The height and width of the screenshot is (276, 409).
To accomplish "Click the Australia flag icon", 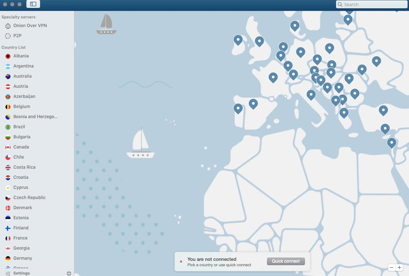I will click(x=8, y=76).
